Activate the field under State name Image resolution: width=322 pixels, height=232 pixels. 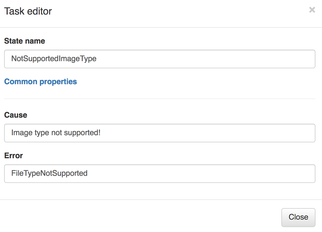[160, 59]
